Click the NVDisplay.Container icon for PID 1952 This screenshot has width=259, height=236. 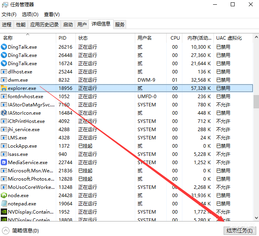pyautogui.click(x=4, y=212)
